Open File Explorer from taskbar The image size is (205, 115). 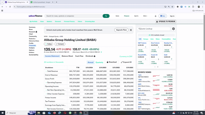pos(39,113)
